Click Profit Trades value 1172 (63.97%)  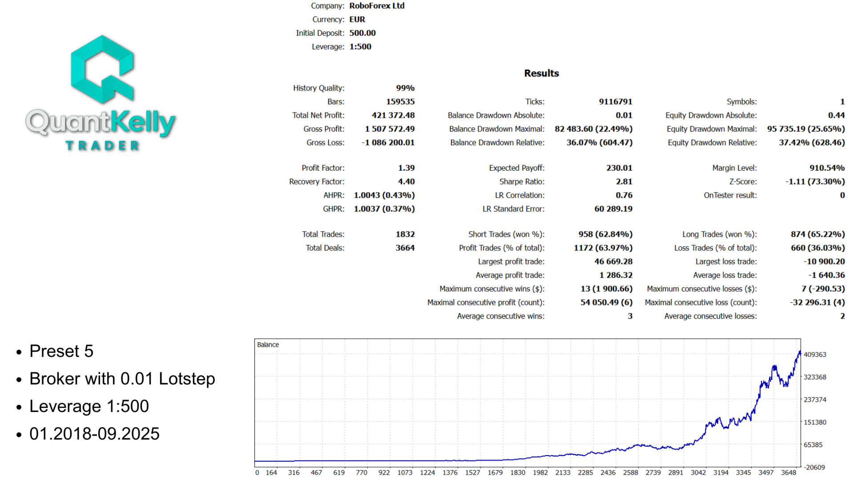603,248
